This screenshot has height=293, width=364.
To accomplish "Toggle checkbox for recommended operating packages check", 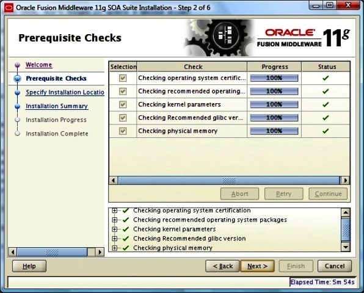I will tap(123, 91).
